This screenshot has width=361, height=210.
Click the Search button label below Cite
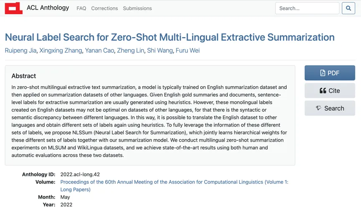334,108
